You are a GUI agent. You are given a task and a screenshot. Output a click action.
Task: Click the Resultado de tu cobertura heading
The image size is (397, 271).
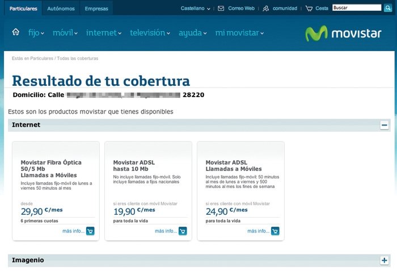coord(101,81)
